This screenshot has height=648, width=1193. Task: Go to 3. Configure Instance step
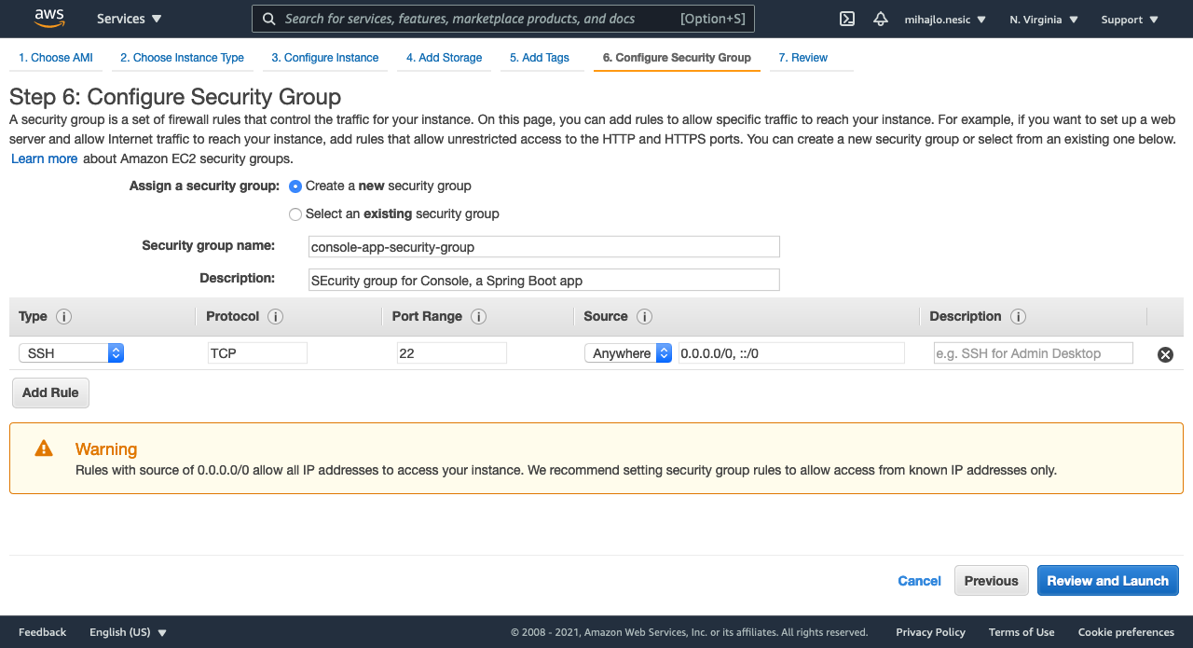(x=325, y=58)
